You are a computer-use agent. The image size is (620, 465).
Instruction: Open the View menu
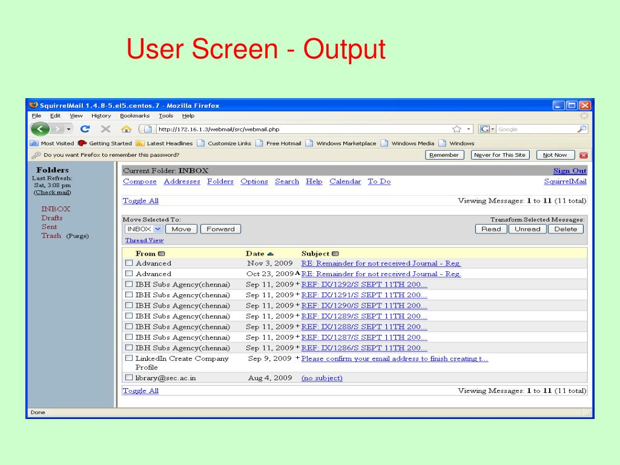(76, 116)
